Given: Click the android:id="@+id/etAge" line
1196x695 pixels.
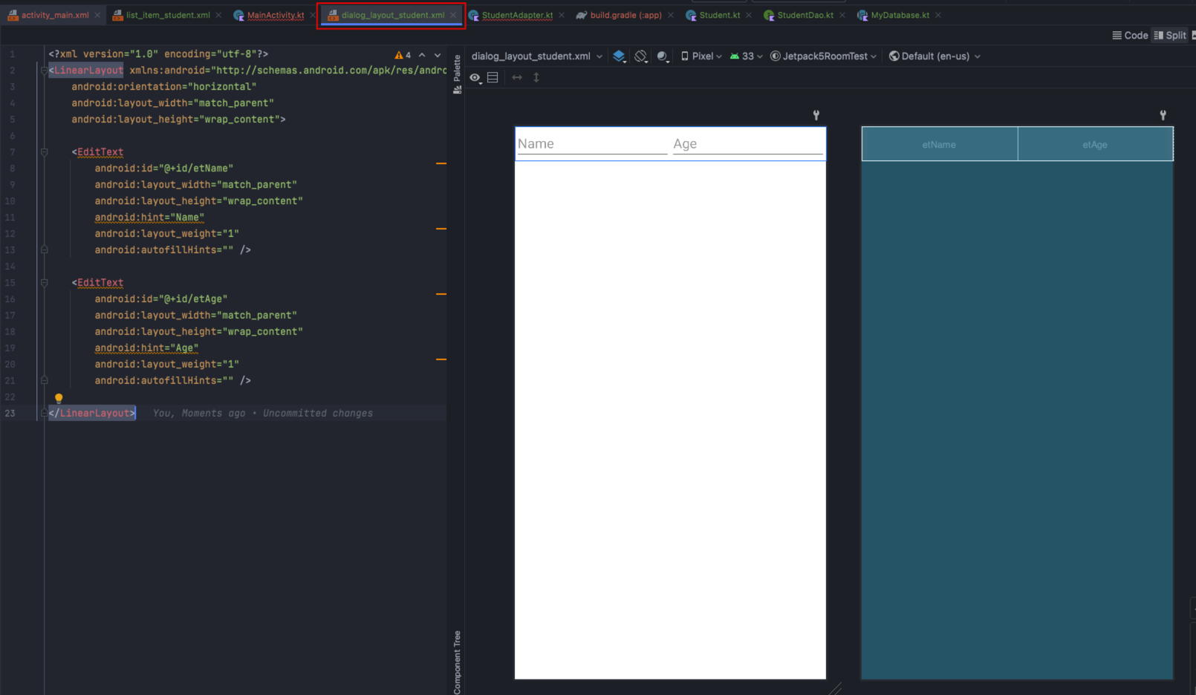Looking at the screenshot, I should point(161,299).
